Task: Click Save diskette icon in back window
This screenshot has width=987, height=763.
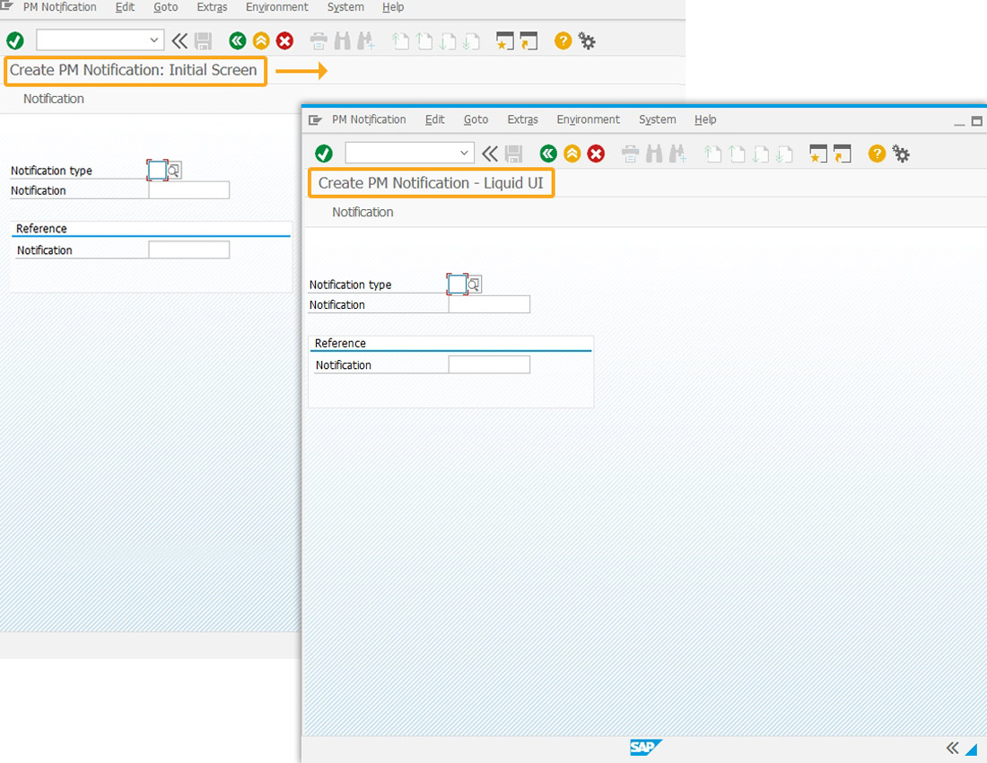Action: [204, 41]
